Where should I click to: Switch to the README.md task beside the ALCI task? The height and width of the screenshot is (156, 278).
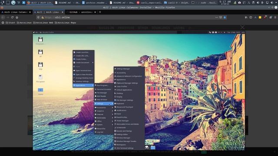click(x=67, y=3)
